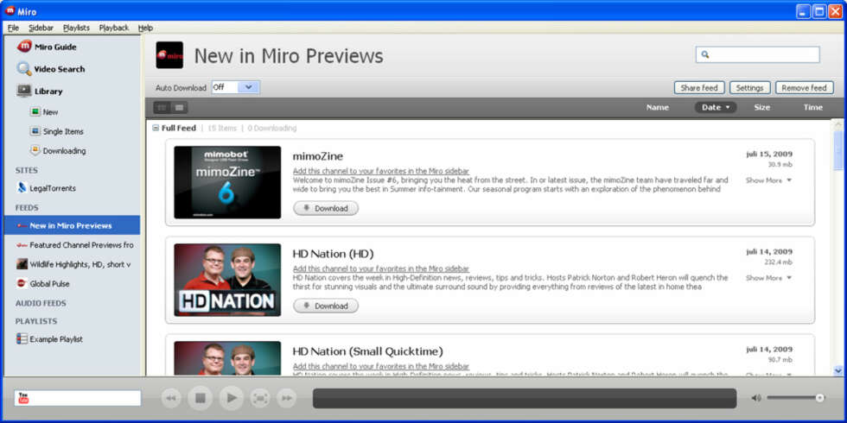
Task: Click the HD Nation (HD) title
Action: tap(334, 254)
